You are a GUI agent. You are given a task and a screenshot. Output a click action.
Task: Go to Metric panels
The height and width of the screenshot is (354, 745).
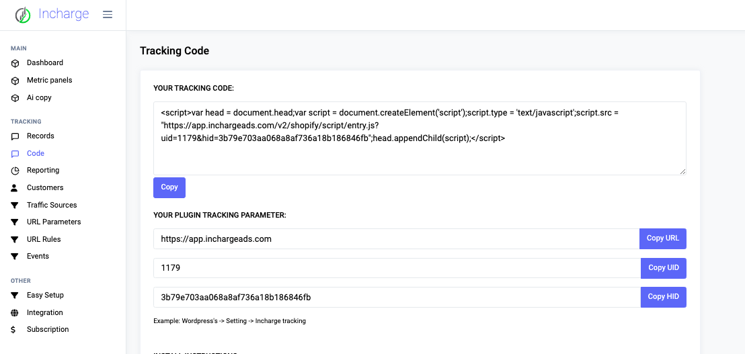(49, 80)
